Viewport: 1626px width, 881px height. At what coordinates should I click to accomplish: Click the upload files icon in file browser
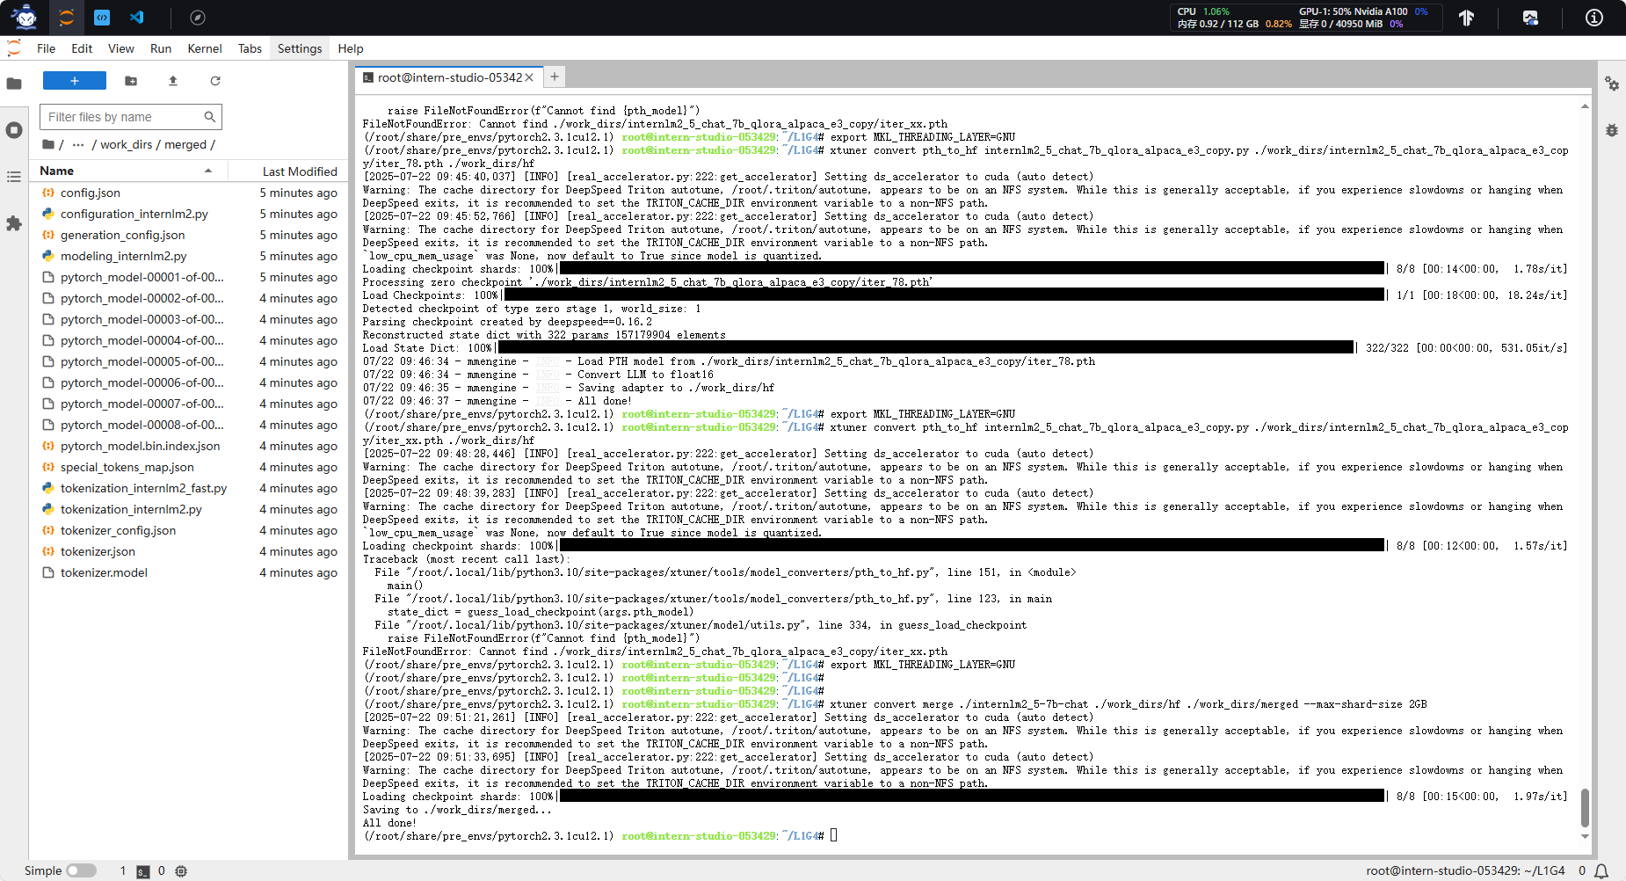(173, 81)
